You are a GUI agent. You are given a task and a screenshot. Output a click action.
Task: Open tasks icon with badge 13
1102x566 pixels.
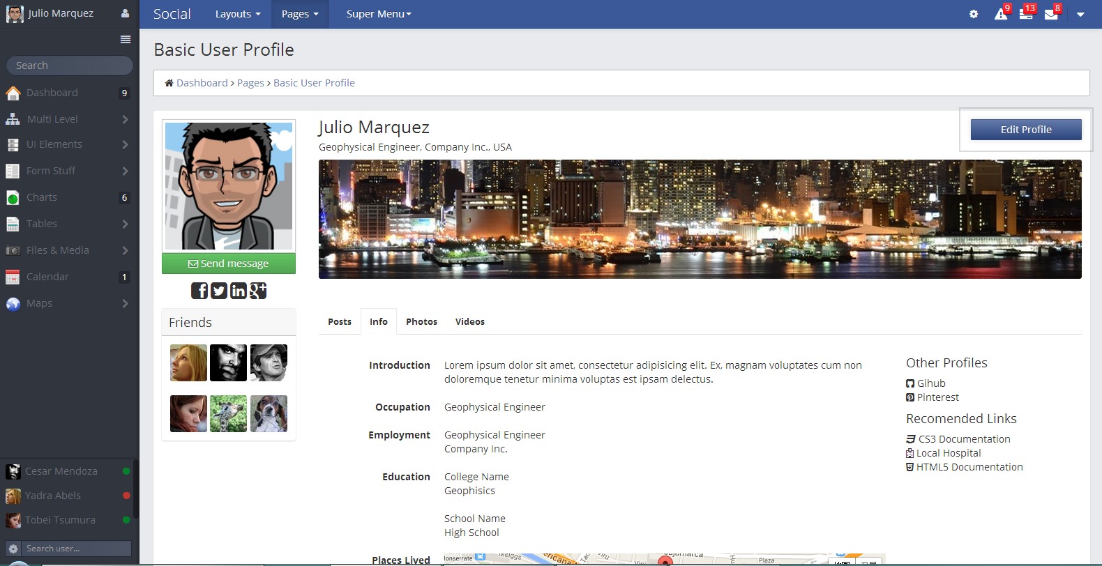pyautogui.click(x=1027, y=13)
